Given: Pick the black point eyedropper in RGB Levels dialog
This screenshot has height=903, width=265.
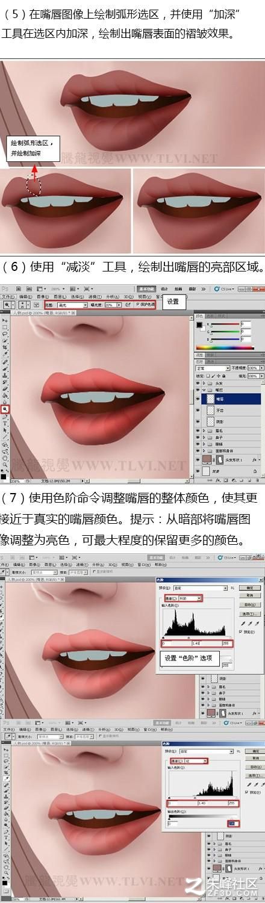Looking at the screenshot, I should coord(242,623).
